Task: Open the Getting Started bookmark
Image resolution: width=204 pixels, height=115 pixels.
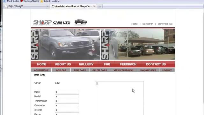Action: (x=30, y=1)
